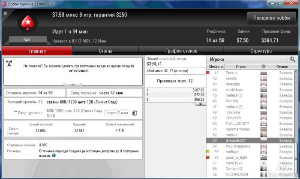The image size is (300, 179).
Task: Click the blind level clock icon
Action: pyautogui.click(x=135, y=113)
